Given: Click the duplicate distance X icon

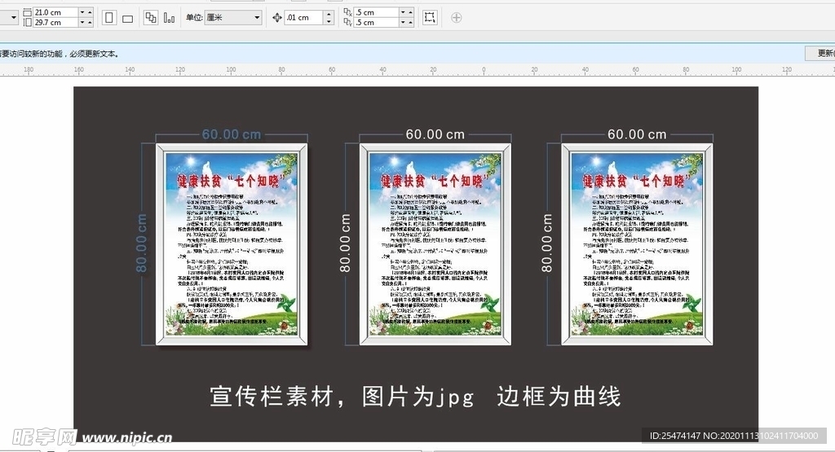Looking at the screenshot, I should (348, 12).
